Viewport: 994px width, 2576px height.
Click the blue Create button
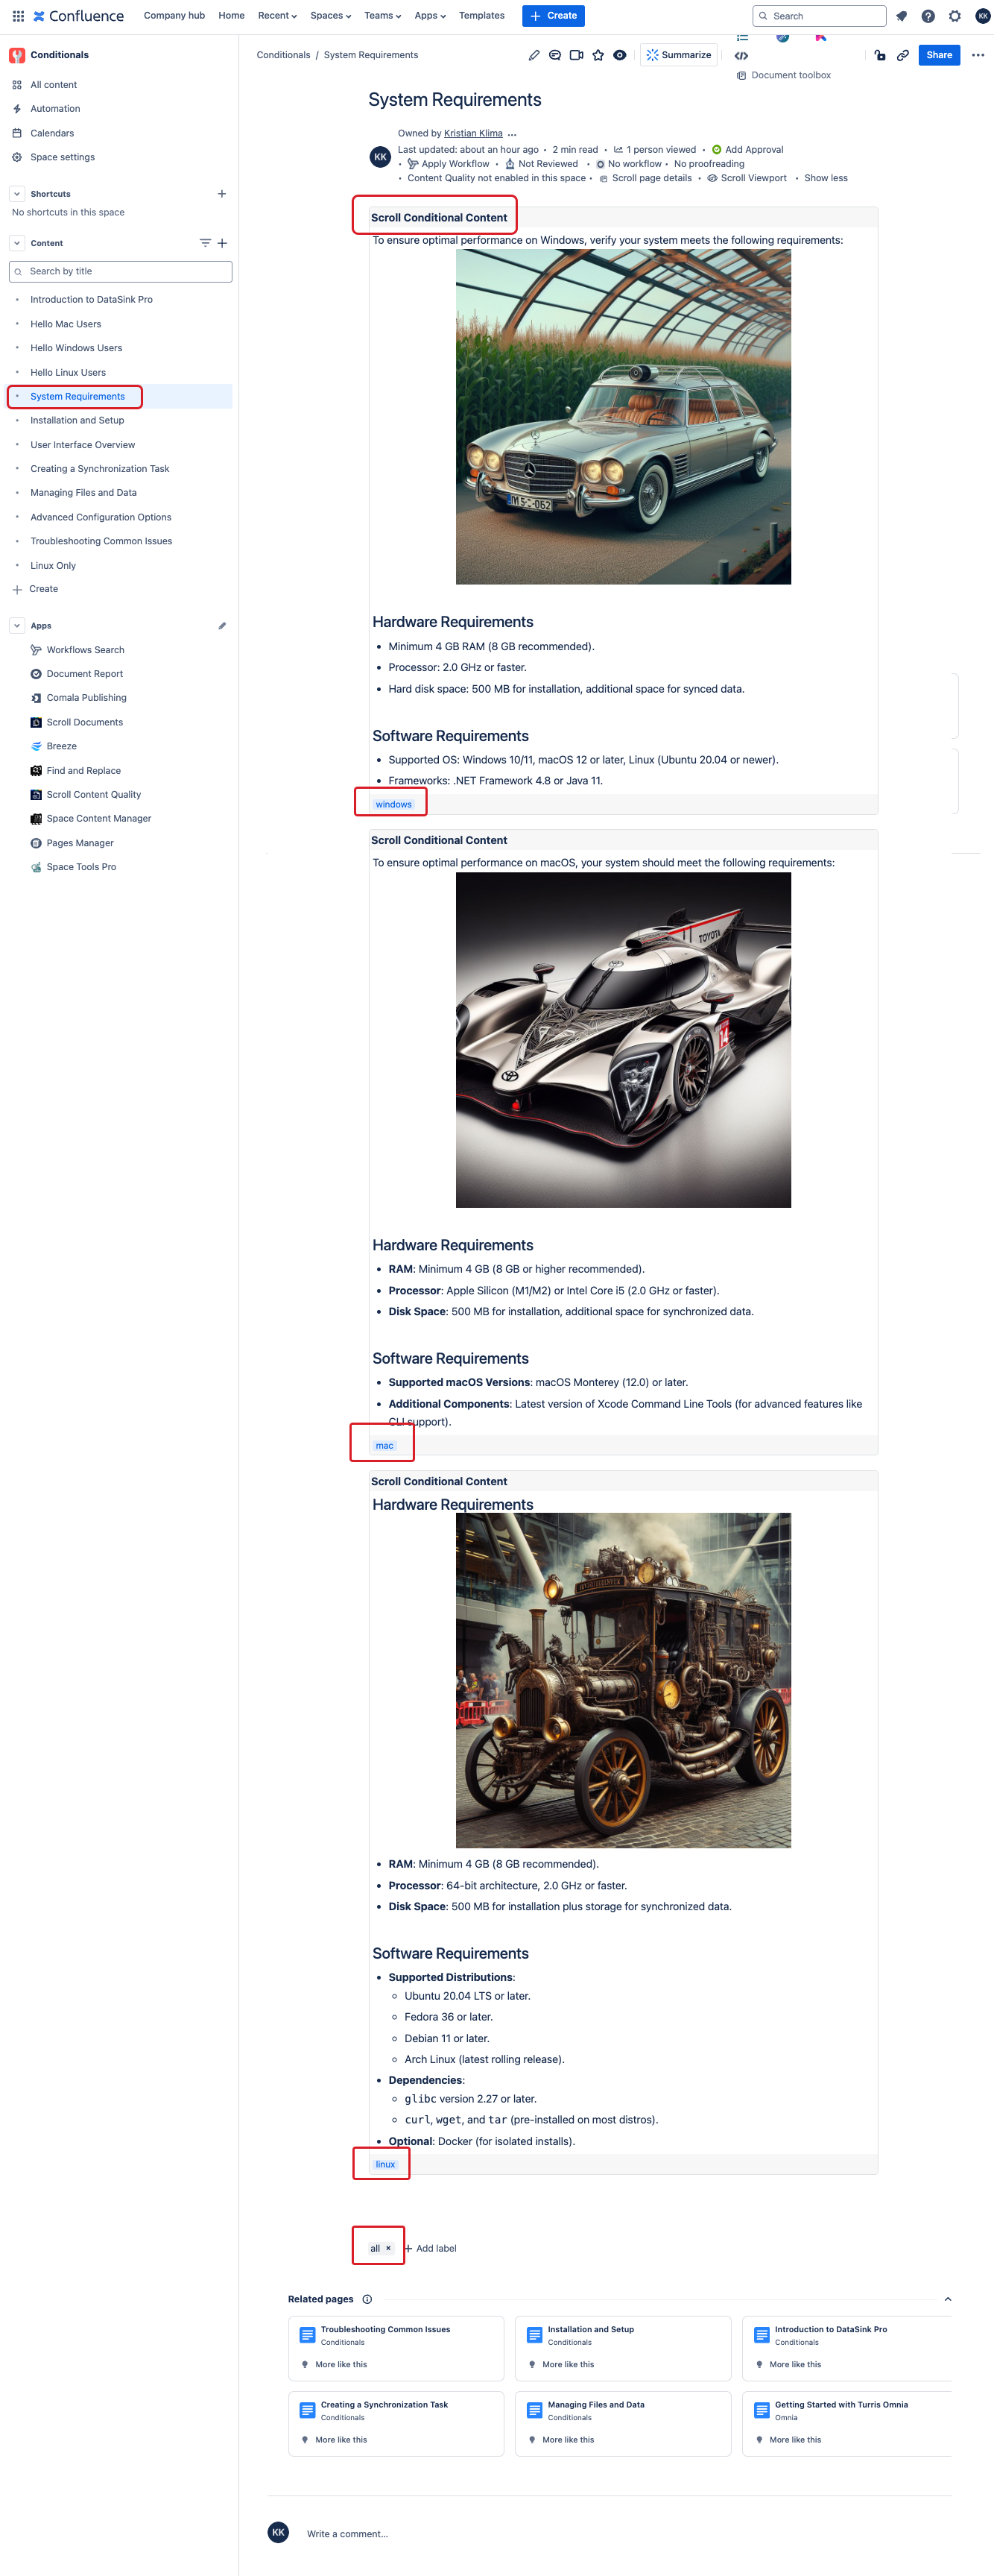554,16
